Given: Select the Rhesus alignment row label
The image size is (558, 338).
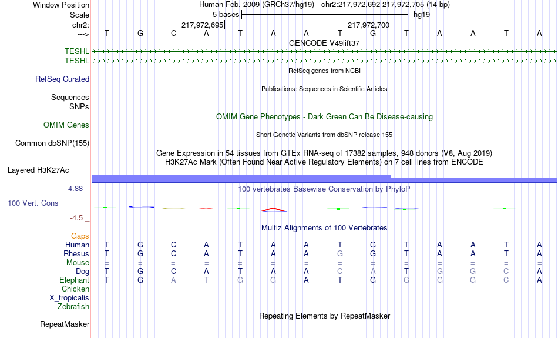Looking at the screenshot, I should [x=76, y=253].
